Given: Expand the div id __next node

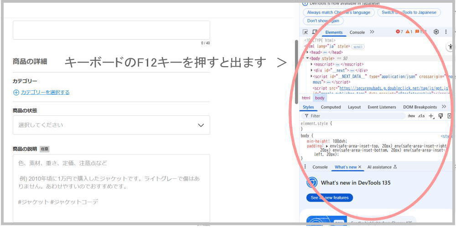Looking at the screenshot, I should tap(312, 70).
